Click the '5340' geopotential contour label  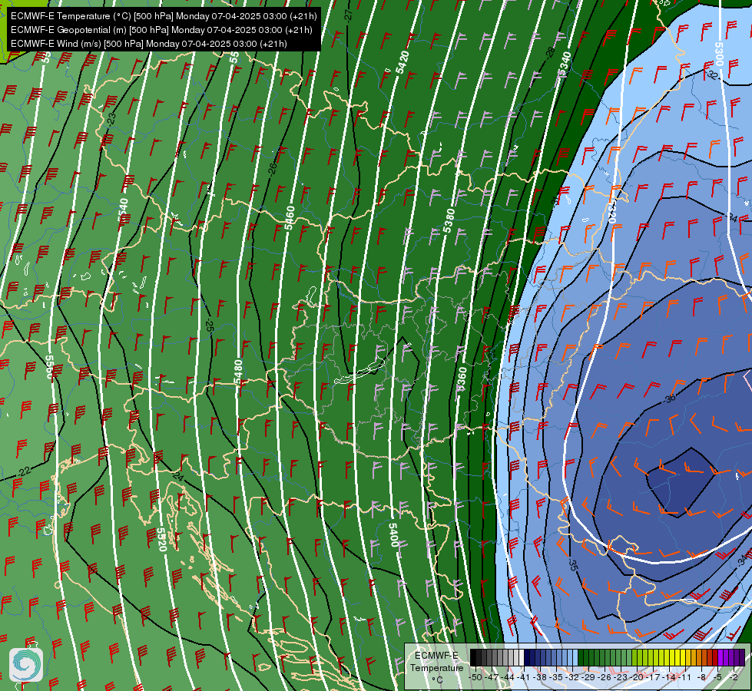point(565,64)
